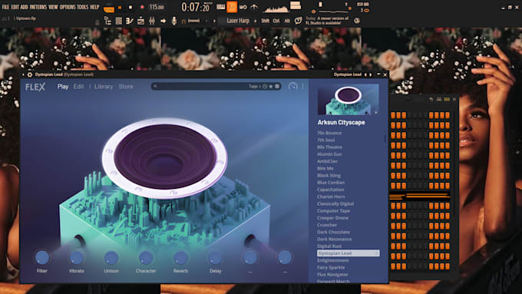Screen dimensions: 522x294
Task: Click the plus button next to Laser Harp
Action: (x=256, y=21)
